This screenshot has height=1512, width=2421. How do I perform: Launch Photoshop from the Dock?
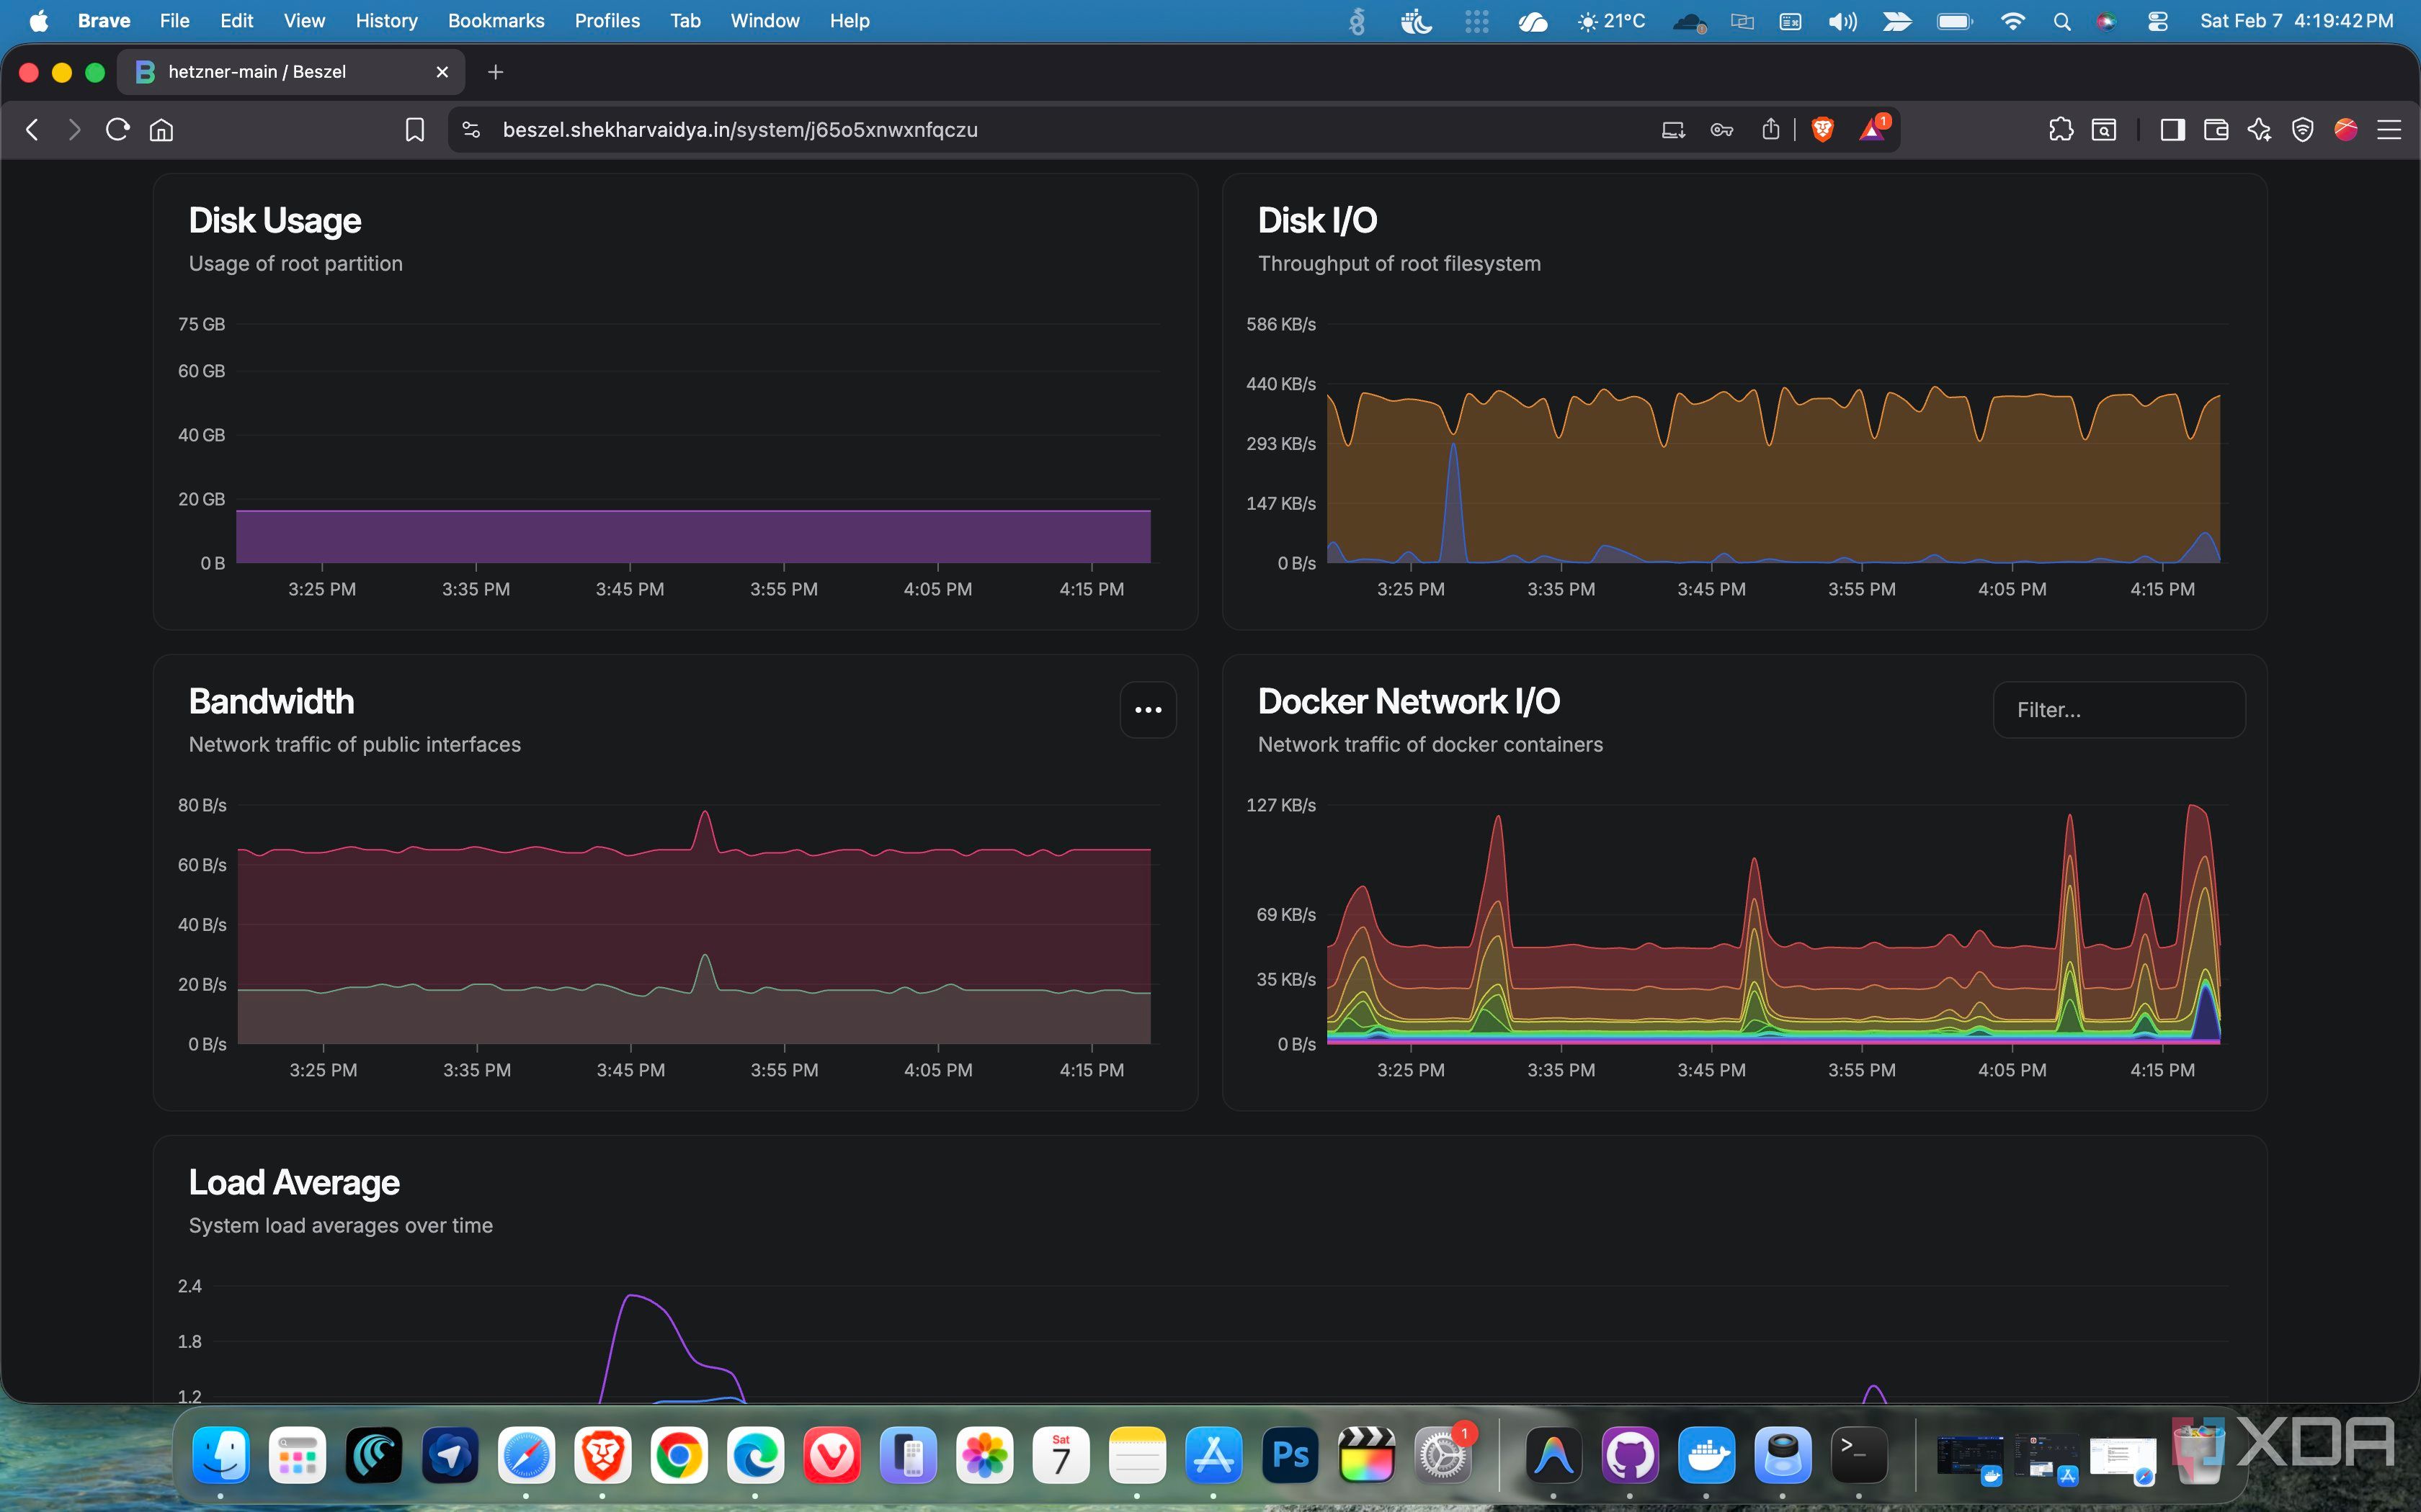pos(1290,1455)
